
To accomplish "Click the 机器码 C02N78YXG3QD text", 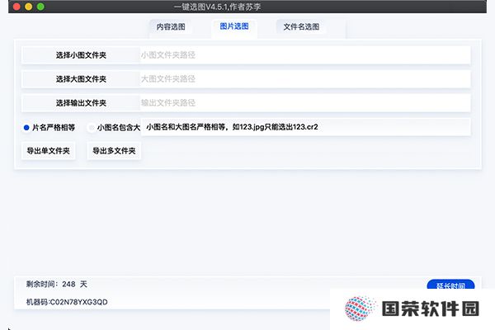I will (x=67, y=302).
